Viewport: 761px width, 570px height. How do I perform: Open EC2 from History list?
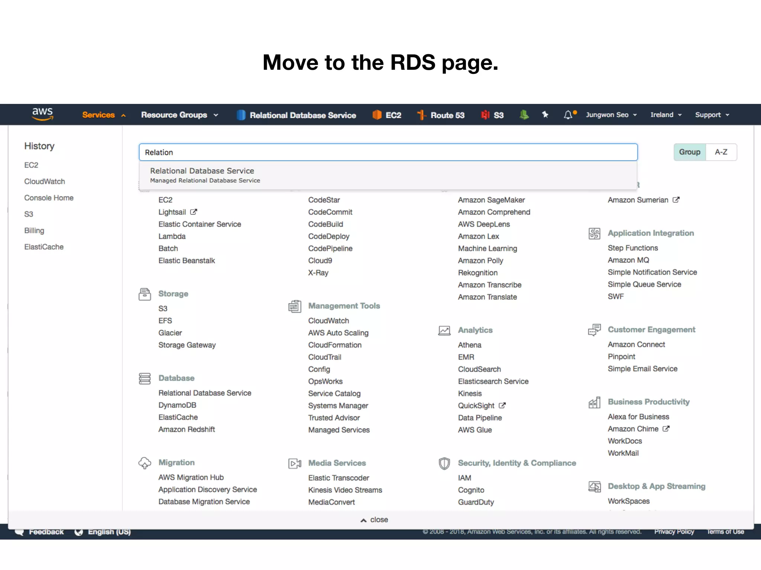click(31, 165)
